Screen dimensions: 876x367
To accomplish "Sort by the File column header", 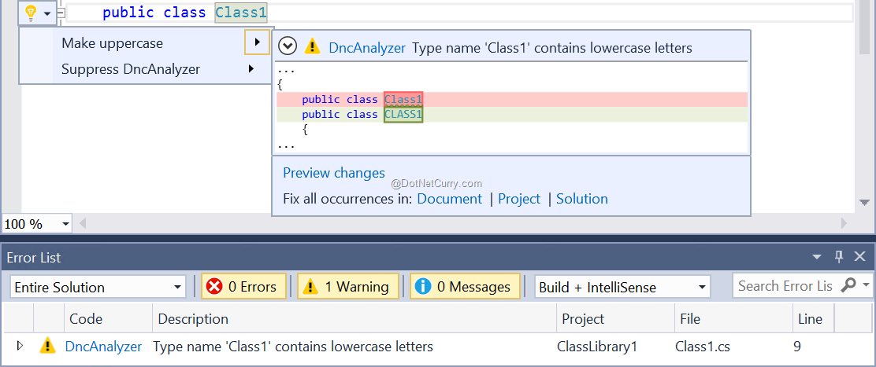I will [x=733, y=319].
